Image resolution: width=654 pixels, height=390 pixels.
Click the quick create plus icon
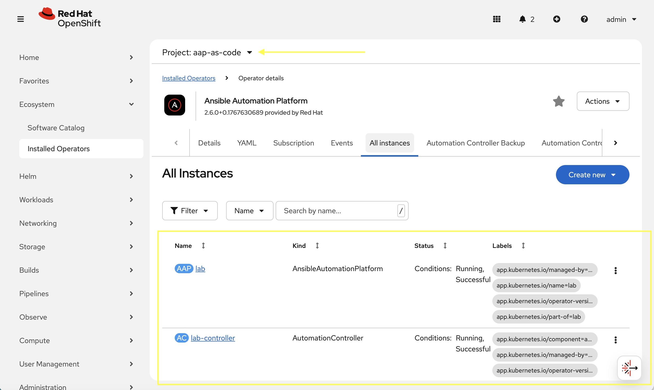coord(557,19)
